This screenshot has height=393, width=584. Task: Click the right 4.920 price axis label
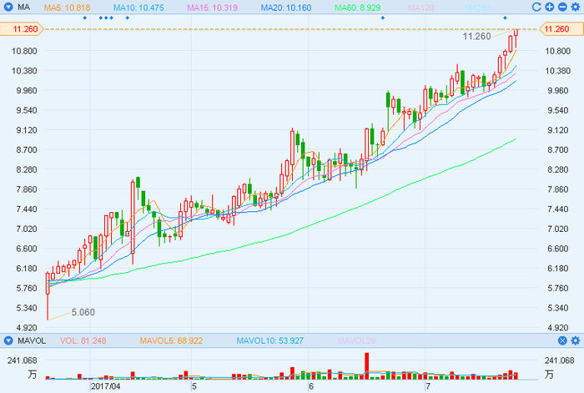coord(557,328)
